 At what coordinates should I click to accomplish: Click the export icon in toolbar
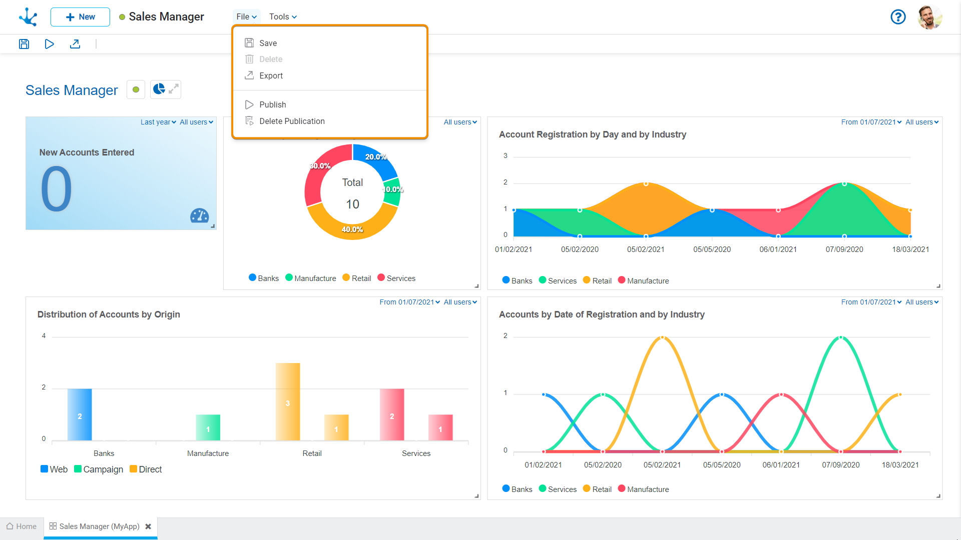point(75,44)
